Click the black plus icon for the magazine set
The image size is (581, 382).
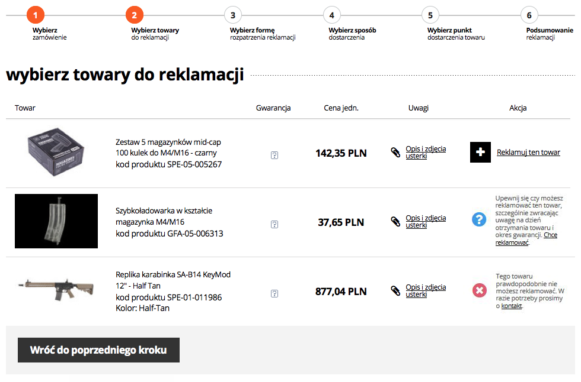click(480, 153)
